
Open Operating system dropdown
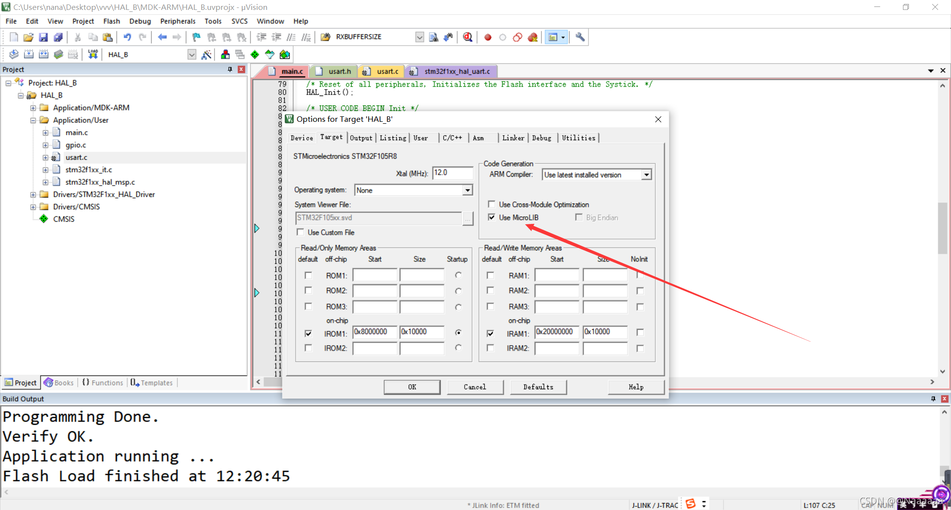click(x=467, y=190)
